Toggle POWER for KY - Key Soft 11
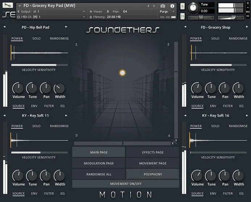This screenshot has width=251, height=202. pos(17,126)
